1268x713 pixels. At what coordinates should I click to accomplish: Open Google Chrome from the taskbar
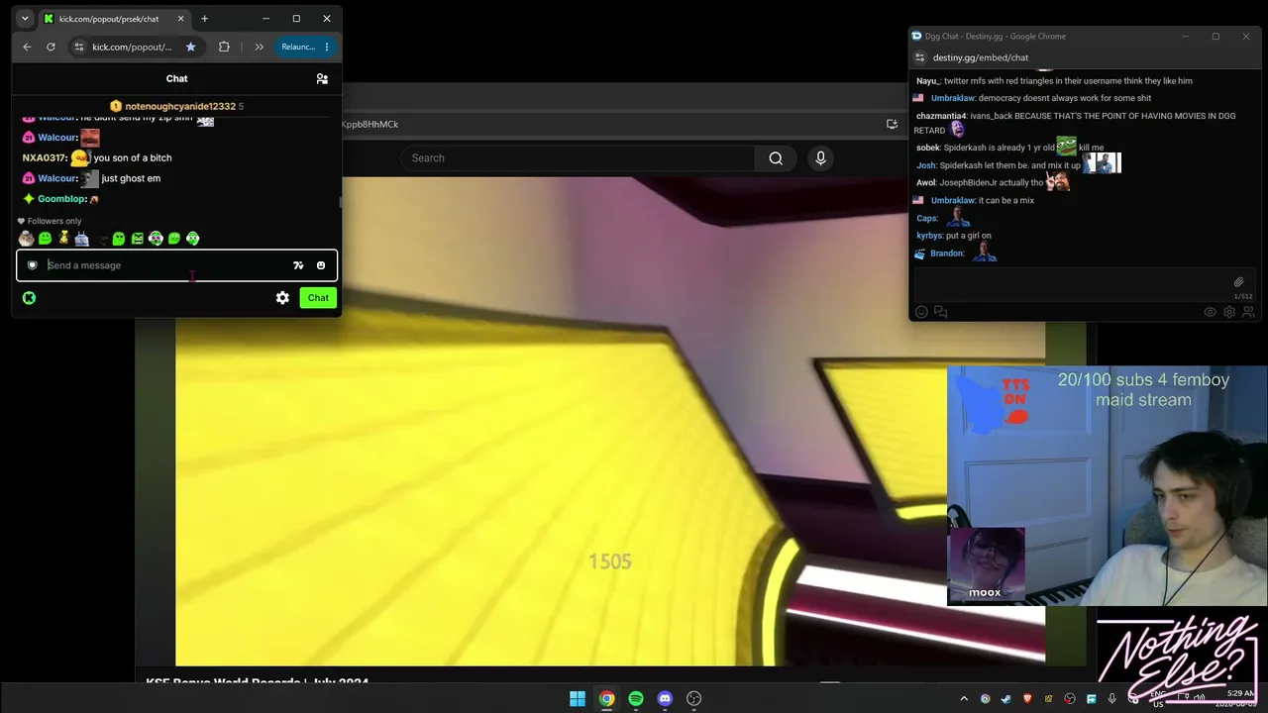coord(606,699)
